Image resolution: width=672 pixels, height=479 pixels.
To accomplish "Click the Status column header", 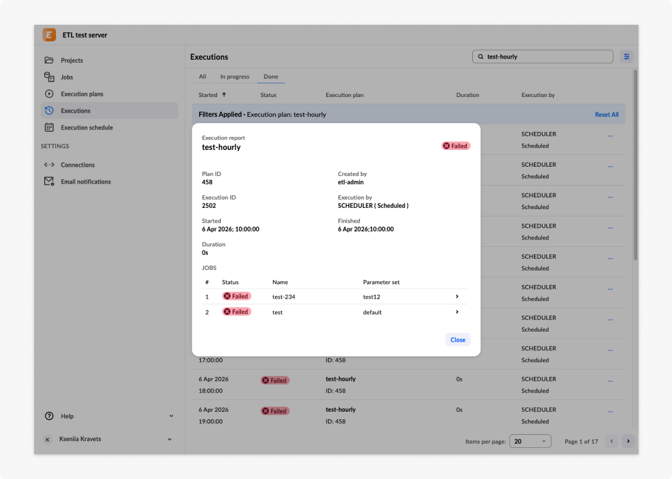I will (268, 95).
